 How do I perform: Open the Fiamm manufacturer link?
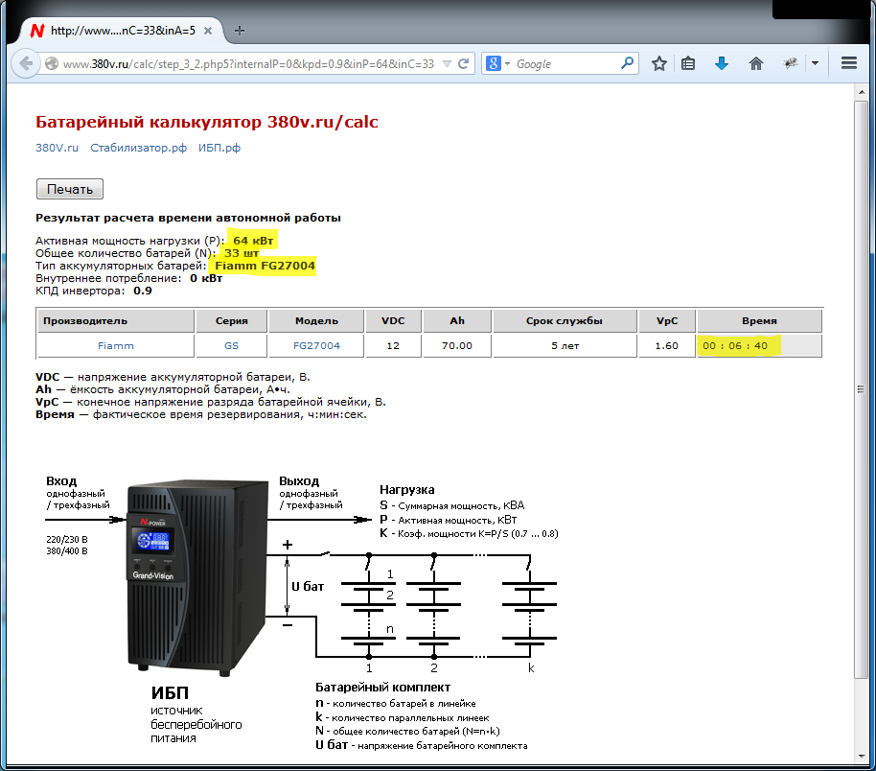[116, 345]
